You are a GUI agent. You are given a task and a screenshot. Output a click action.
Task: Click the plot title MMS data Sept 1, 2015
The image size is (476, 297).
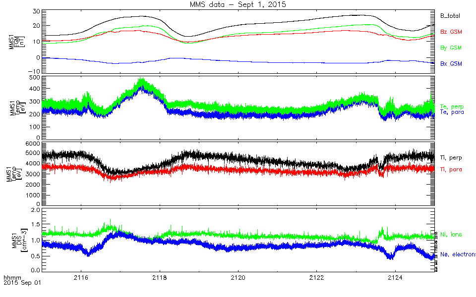click(238, 4)
